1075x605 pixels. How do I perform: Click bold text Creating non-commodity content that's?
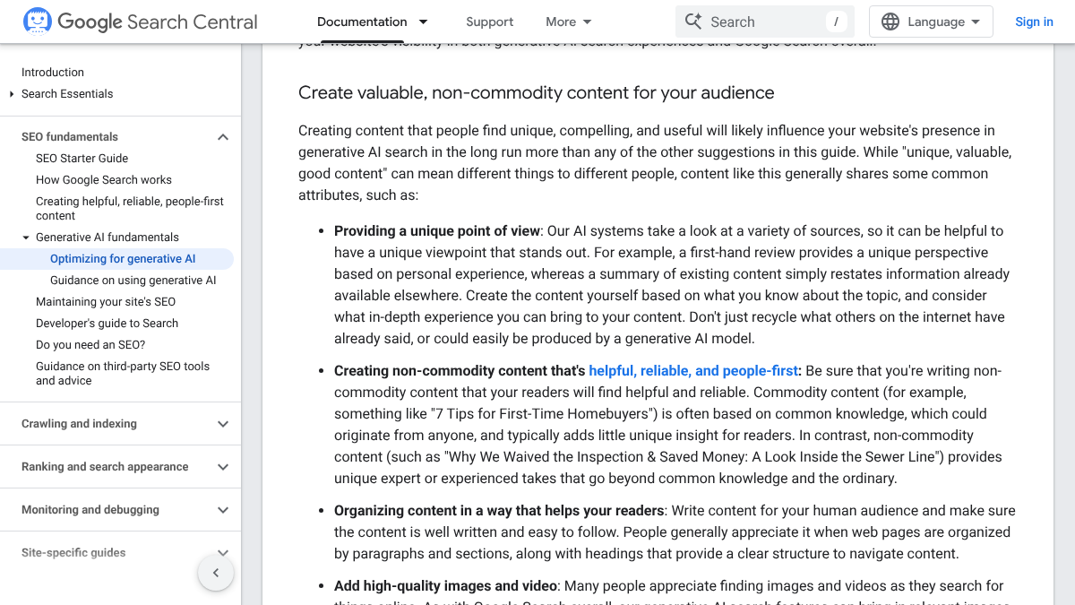(x=460, y=371)
